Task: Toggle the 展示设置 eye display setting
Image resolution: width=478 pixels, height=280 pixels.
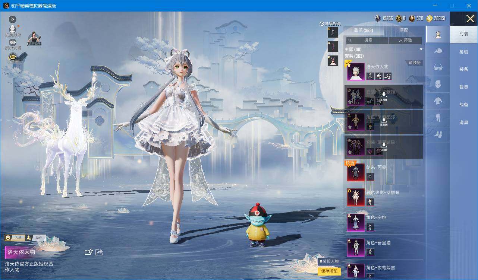Action: (x=13, y=42)
